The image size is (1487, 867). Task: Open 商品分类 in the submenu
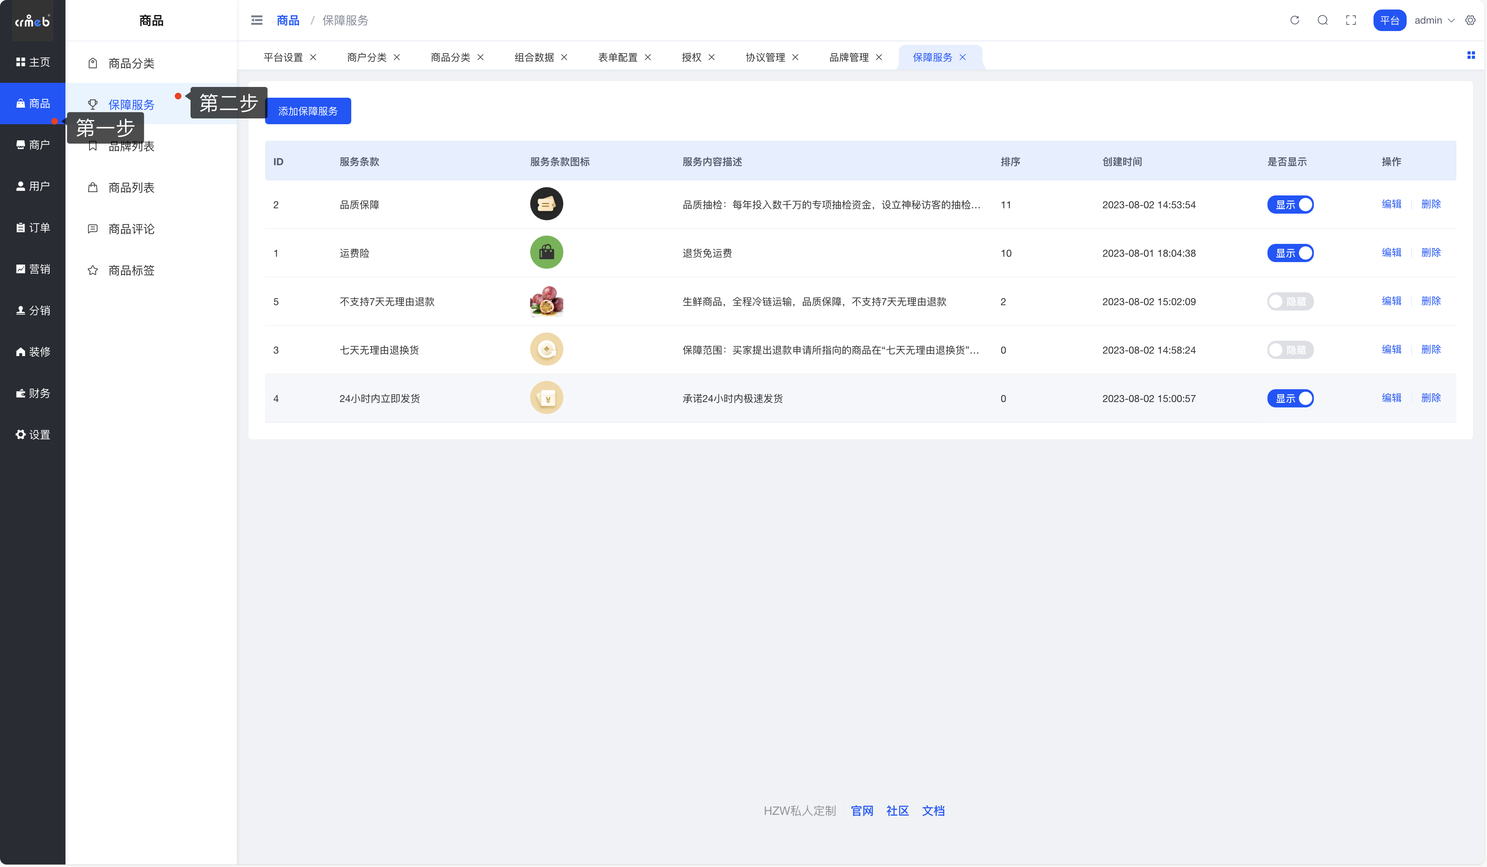131,63
